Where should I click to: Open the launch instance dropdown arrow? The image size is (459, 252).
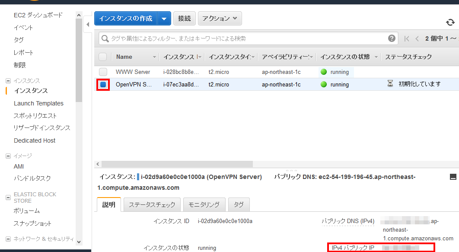click(x=164, y=19)
